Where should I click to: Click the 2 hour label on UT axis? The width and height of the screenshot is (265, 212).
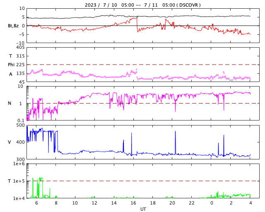(x=231, y=203)
